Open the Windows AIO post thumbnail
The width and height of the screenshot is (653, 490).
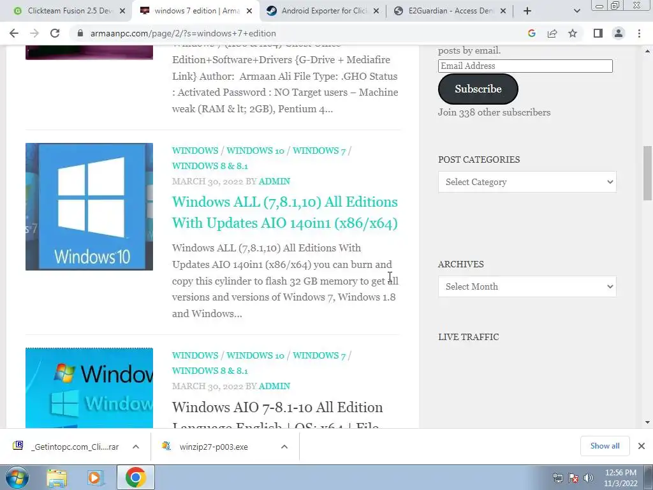coord(89,387)
